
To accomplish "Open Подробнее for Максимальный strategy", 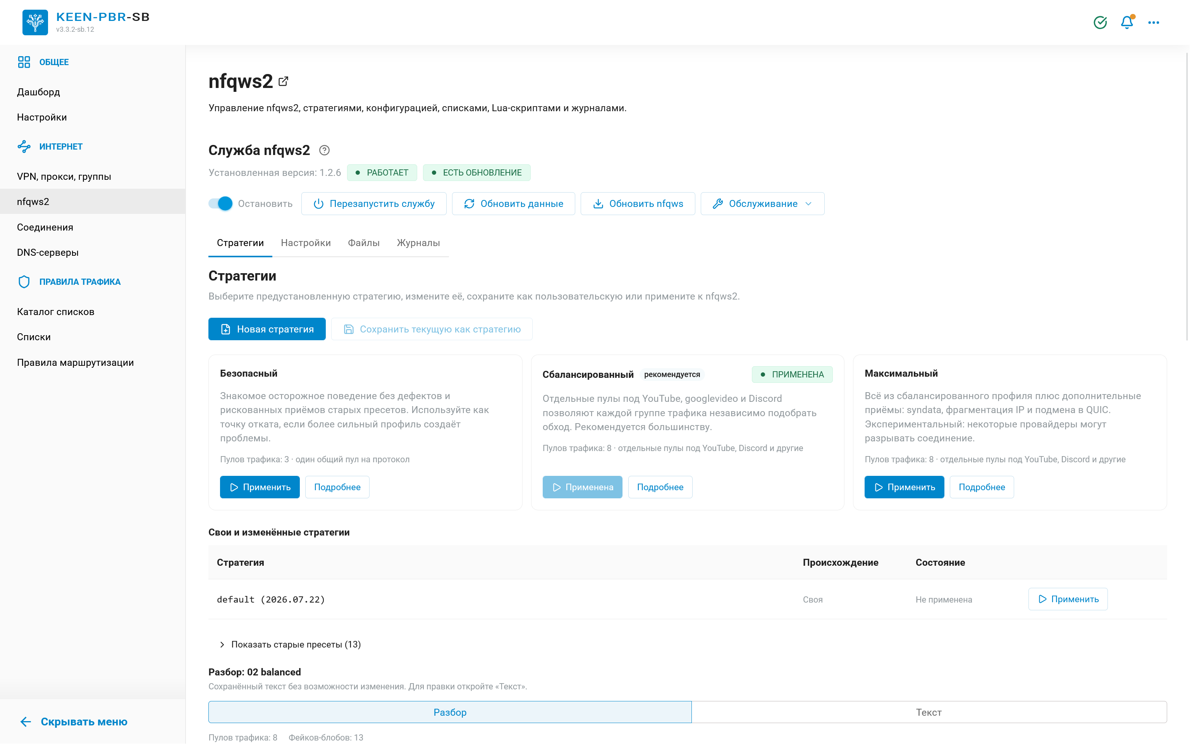I will pyautogui.click(x=982, y=487).
